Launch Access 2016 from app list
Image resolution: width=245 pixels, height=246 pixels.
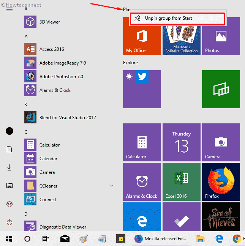[30, 49]
